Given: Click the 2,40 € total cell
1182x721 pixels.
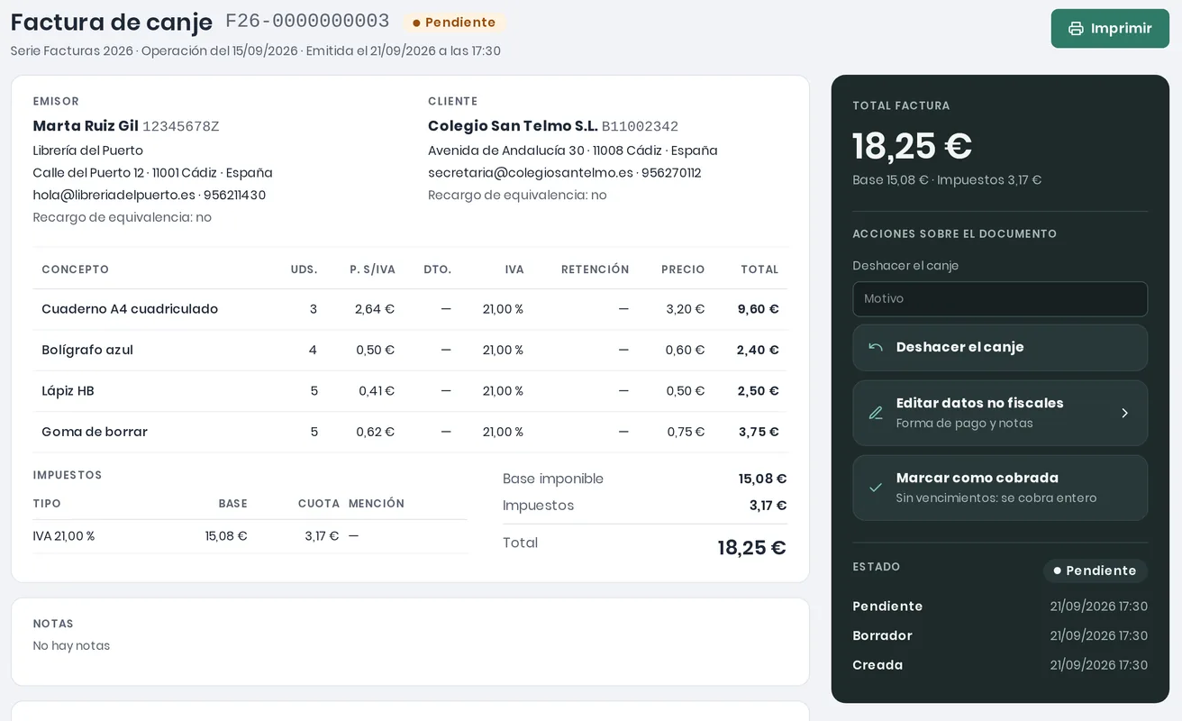Looking at the screenshot, I should click(x=758, y=350).
